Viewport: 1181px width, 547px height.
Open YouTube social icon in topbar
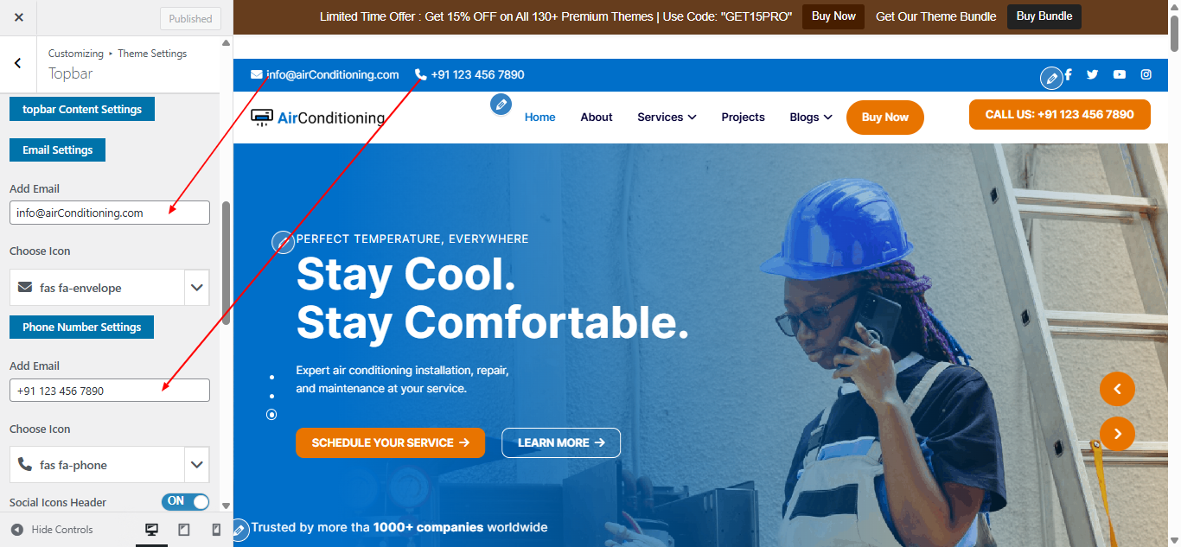click(x=1120, y=74)
